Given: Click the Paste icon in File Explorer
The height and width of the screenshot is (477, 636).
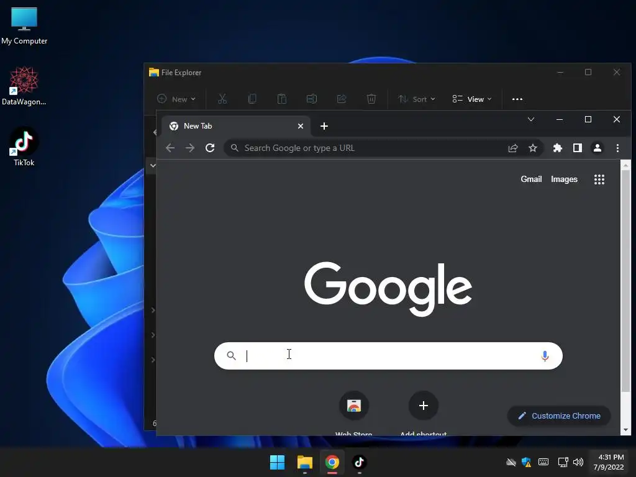Looking at the screenshot, I should pyautogui.click(x=282, y=99).
